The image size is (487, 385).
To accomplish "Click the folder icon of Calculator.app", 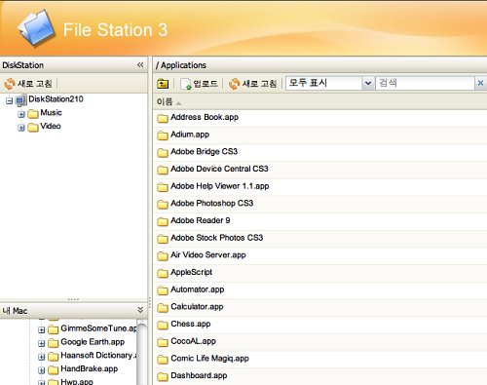I will pos(163,307).
